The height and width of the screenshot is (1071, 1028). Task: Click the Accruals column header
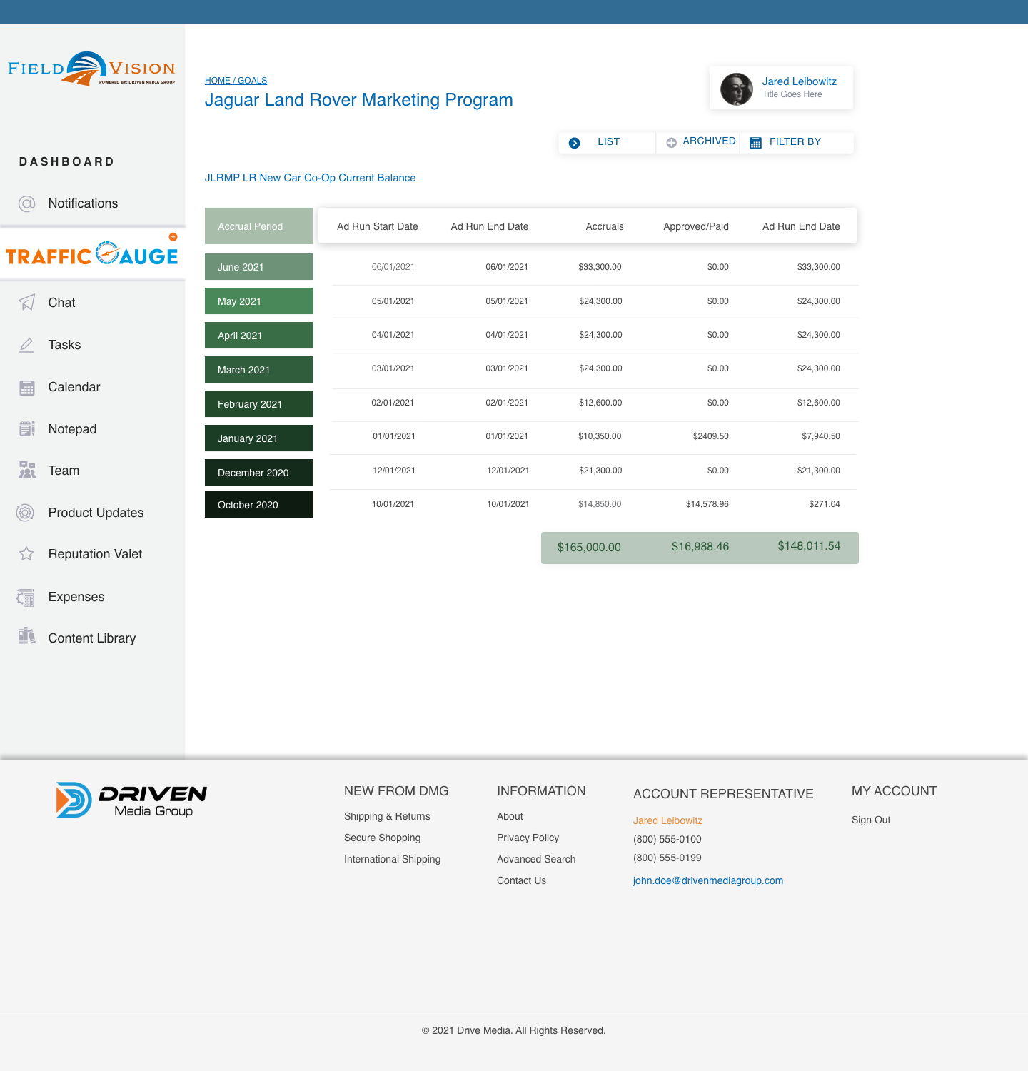605,226
